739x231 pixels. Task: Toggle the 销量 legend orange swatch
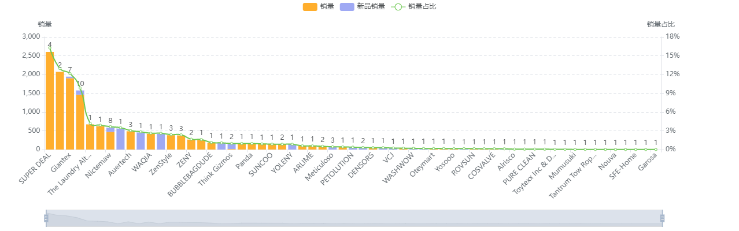click(x=311, y=6)
